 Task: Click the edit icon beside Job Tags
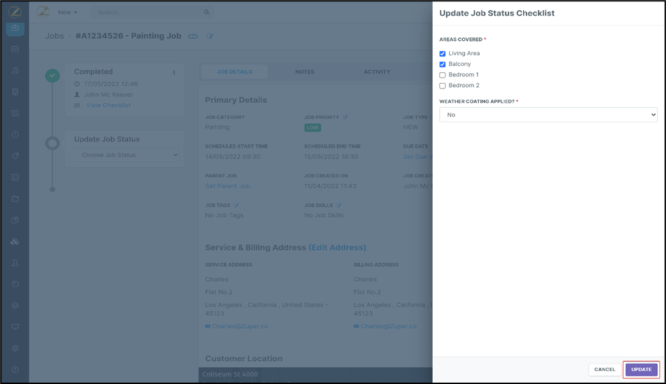point(236,205)
